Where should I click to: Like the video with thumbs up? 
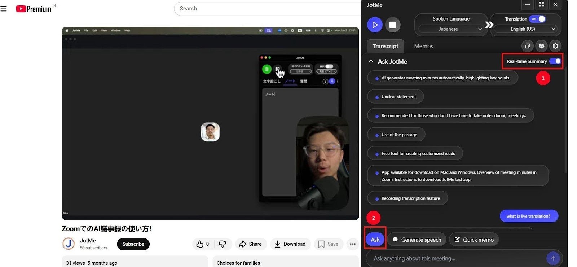203,244
